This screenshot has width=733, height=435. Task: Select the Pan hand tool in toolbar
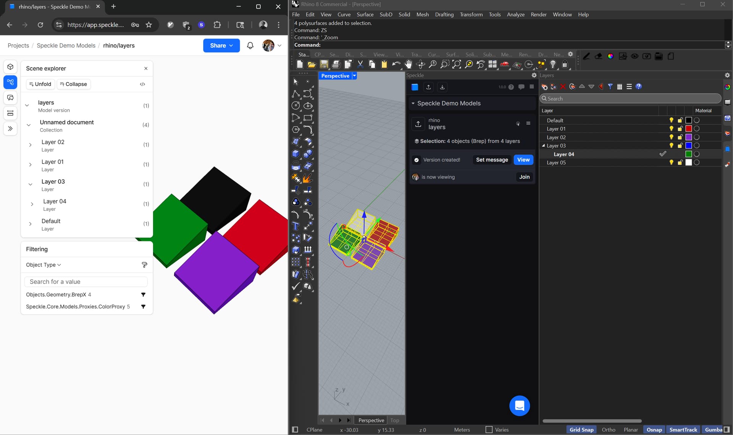pyautogui.click(x=408, y=64)
